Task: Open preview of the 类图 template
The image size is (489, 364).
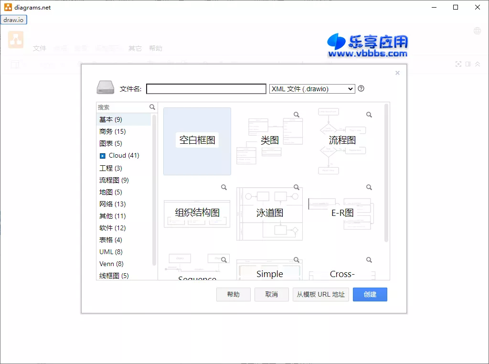Action: 296,114
